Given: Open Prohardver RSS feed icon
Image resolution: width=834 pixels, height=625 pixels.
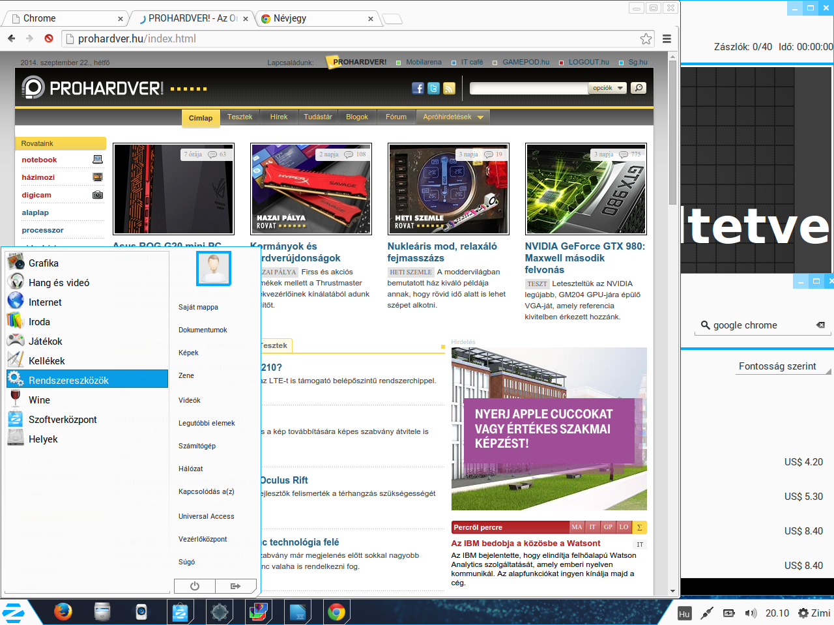Looking at the screenshot, I should tap(449, 88).
